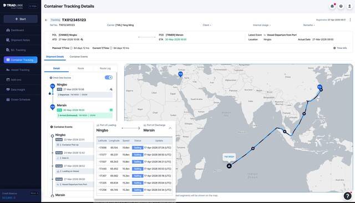Screen dimensions: 355x203
Task: Add a client with the Client plus
Action: pos(210,25)
